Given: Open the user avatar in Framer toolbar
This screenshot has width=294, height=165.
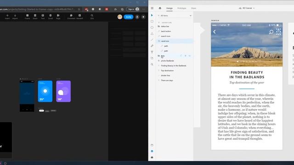Looking at the screenshot, I should pos(120,17).
